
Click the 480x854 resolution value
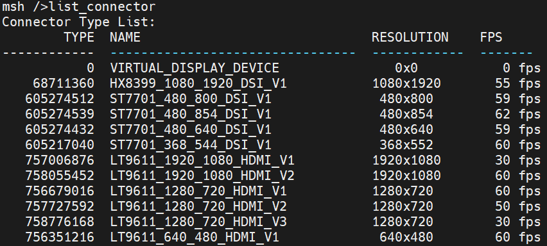[x=406, y=114]
